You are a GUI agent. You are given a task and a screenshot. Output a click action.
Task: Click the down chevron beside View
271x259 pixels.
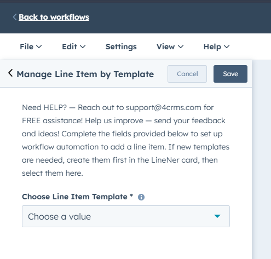tap(181, 47)
